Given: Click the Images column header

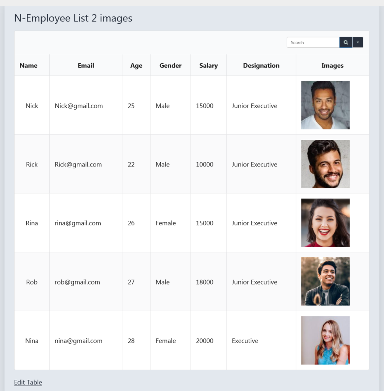Looking at the screenshot, I should tap(332, 65).
